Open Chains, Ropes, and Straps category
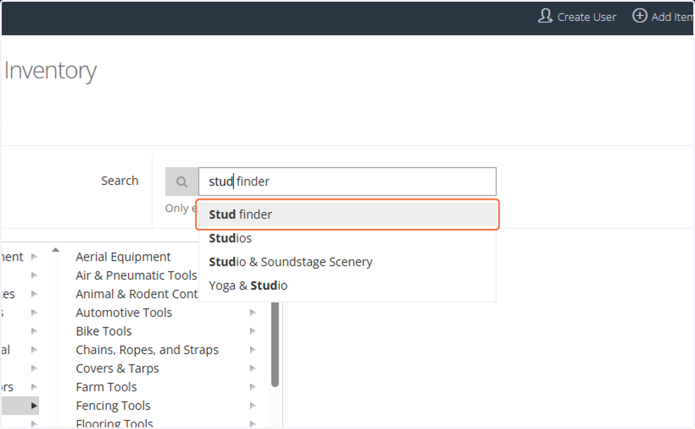The width and height of the screenshot is (695, 429). [147, 350]
